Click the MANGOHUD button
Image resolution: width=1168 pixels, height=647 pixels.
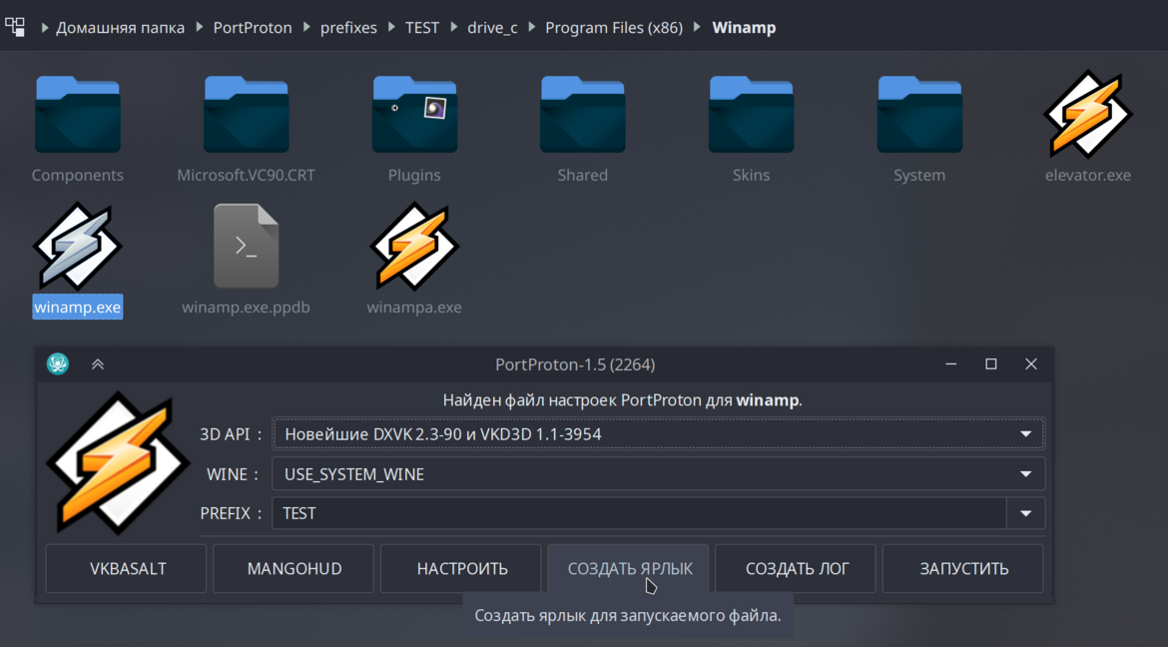[x=293, y=569]
